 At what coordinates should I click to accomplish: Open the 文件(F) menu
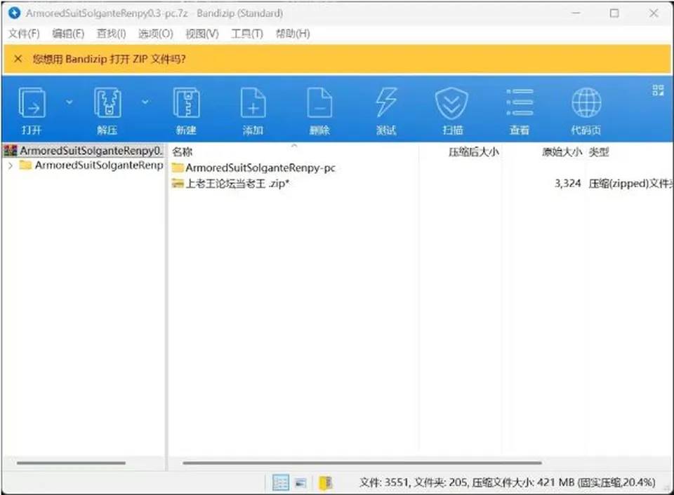pos(24,34)
